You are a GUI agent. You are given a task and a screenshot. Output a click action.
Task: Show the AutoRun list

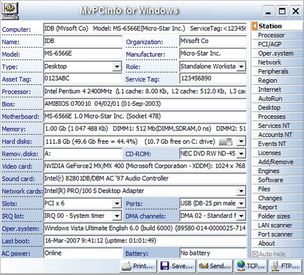tap(277, 99)
